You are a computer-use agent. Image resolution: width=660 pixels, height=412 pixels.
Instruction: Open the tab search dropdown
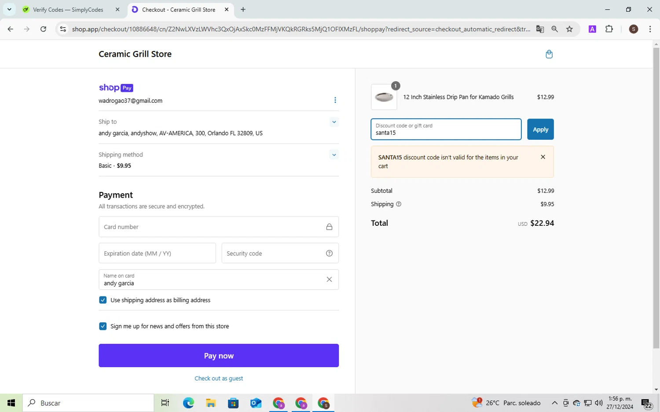tap(9, 9)
